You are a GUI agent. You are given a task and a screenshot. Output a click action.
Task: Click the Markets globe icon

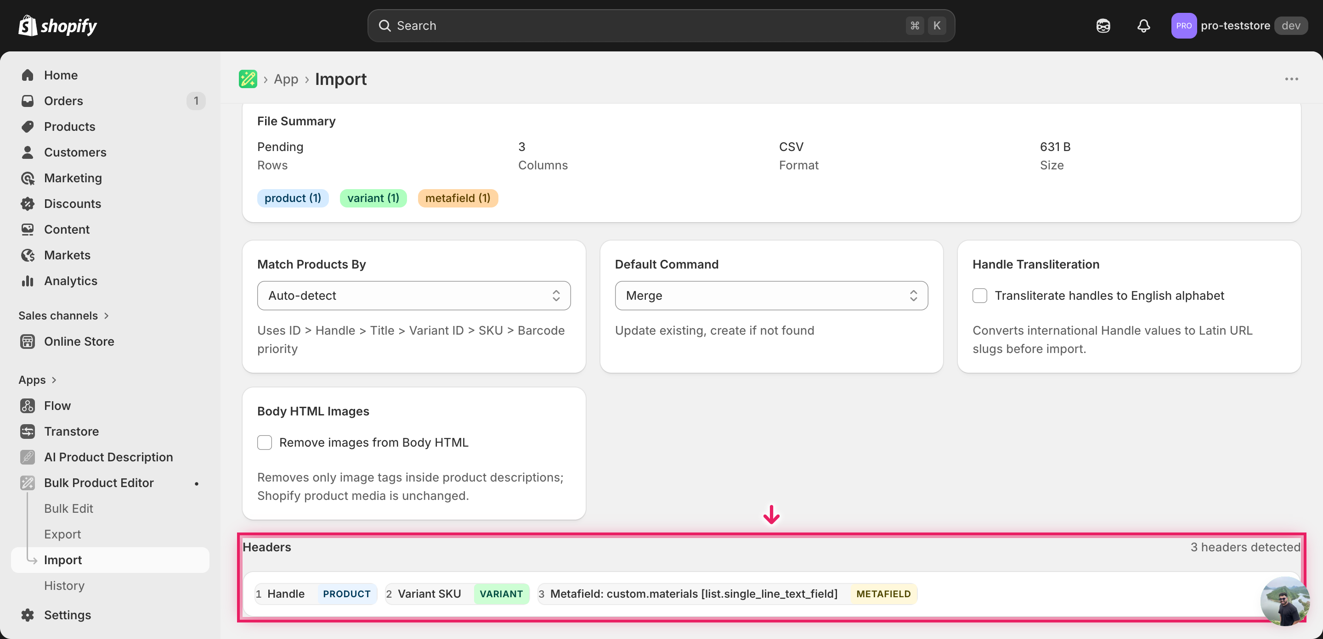28,255
